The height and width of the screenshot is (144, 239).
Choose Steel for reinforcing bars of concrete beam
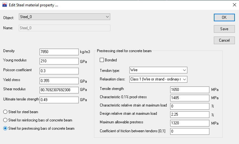(x=5, y=120)
